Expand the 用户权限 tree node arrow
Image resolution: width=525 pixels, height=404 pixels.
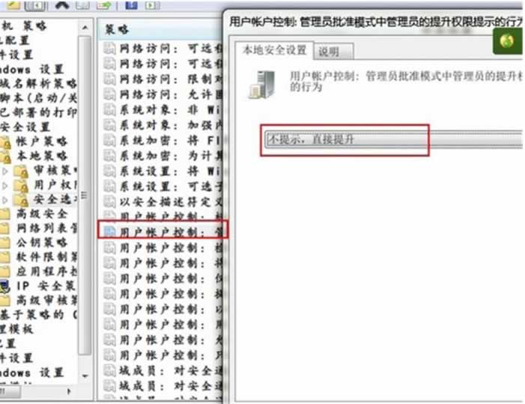coord(5,186)
